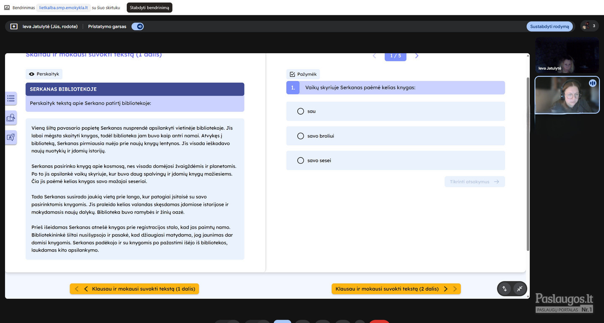Click the paragraph starting 'Serkanas pasirinko knygą'

click(x=134, y=174)
